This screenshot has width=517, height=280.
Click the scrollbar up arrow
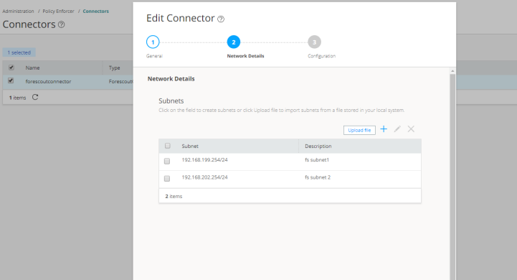pos(452,71)
